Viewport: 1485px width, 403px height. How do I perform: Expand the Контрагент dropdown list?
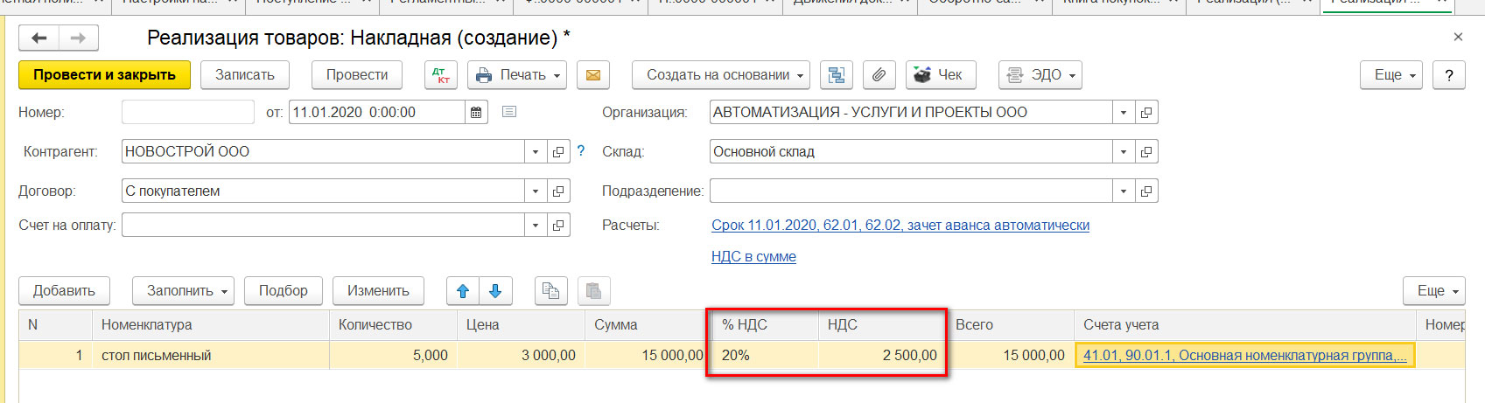[x=536, y=151]
